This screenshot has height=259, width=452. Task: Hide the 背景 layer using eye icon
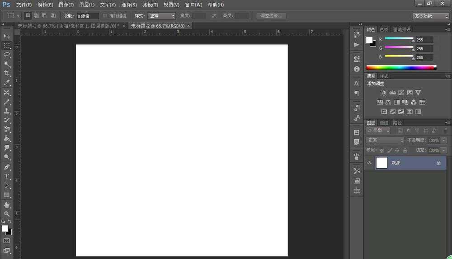(370, 163)
